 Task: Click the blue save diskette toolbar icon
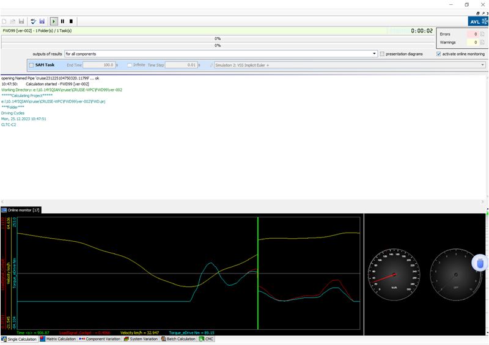tap(42, 21)
